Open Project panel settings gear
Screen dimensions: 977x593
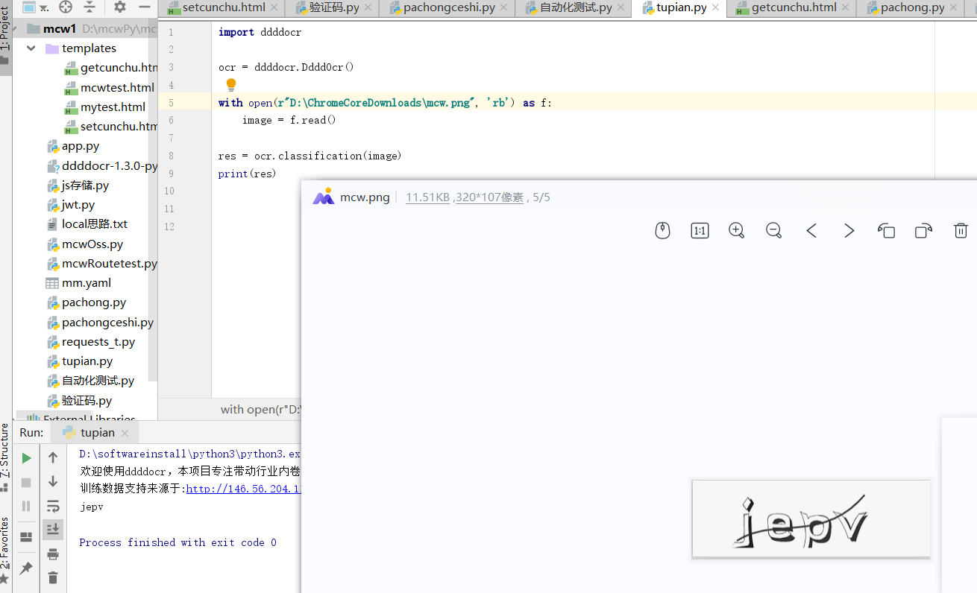coord(120,7)
